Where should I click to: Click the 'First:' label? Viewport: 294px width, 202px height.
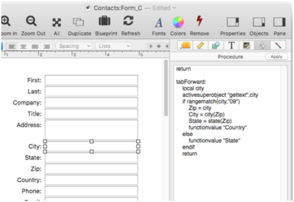coord(34,80)
